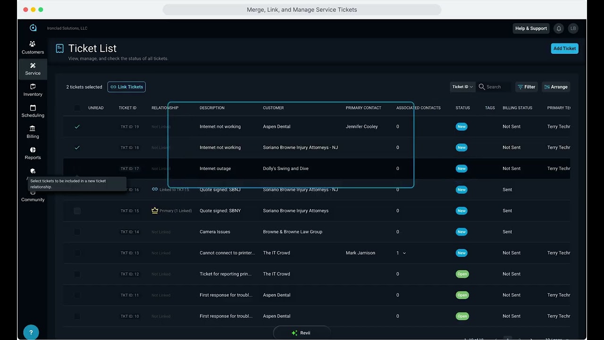Sort by the BILLING STATUS column header
Screen dimensions: 604x340
(517, 108)
